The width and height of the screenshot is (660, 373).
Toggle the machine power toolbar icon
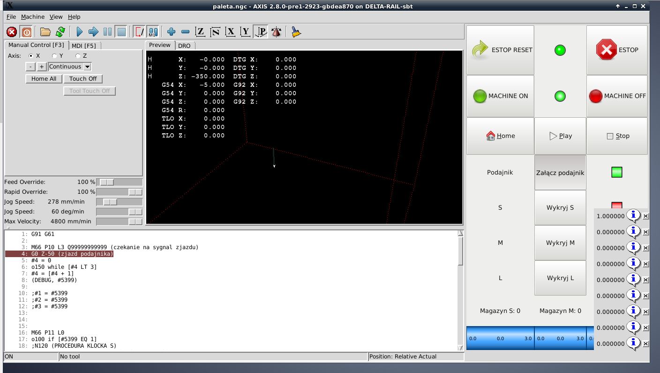[x=26, y=32]
